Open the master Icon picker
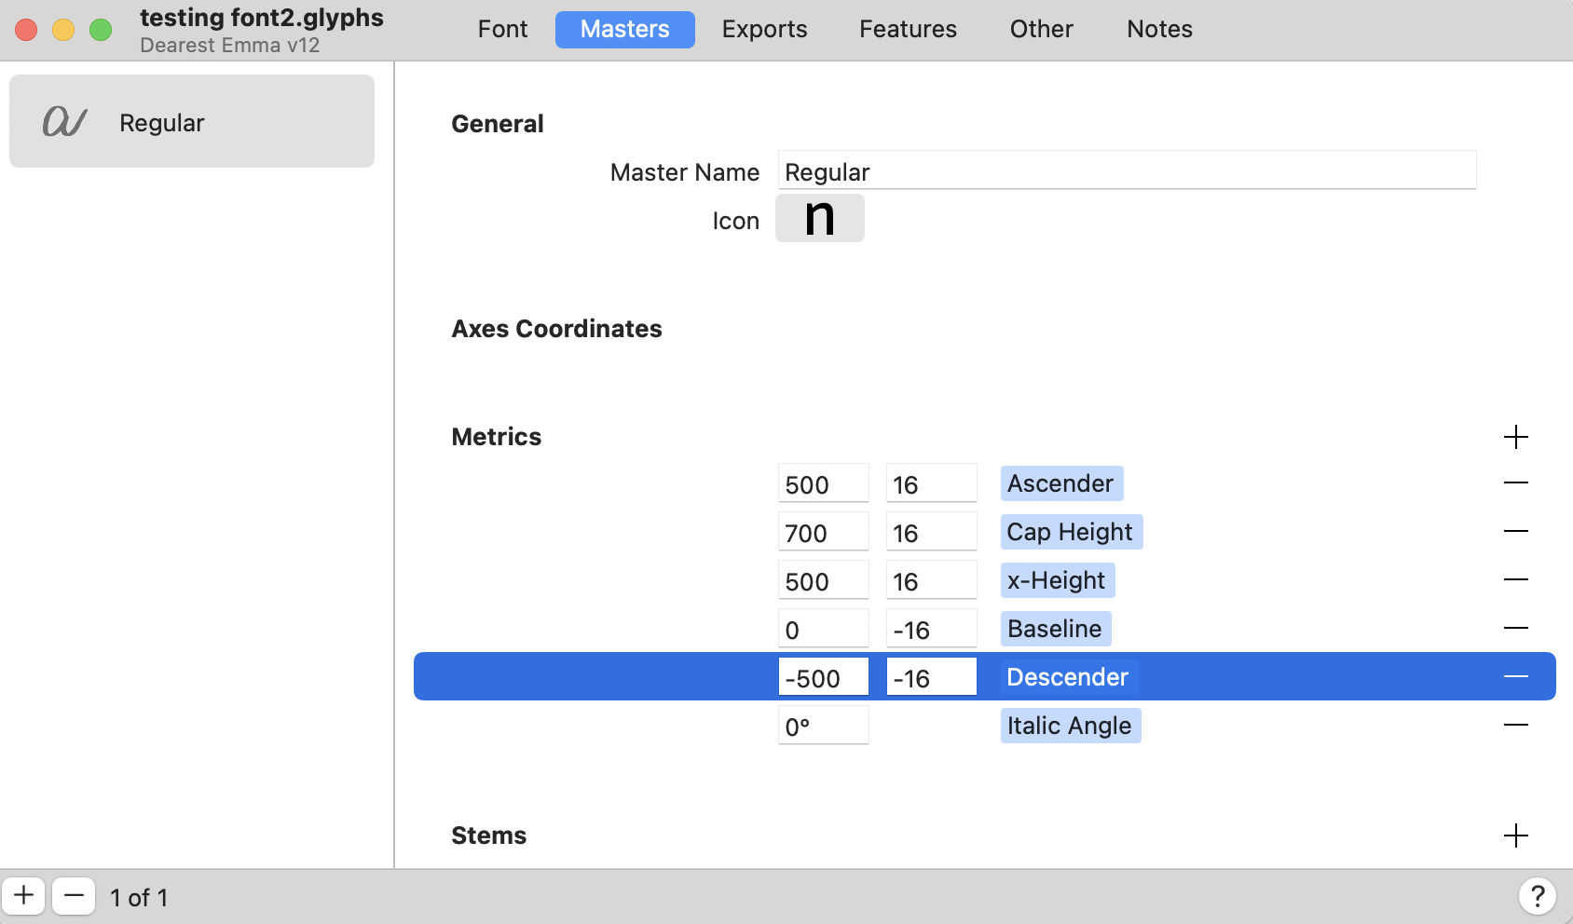1573x924 pixels. pyautogui.click(x=819, y=218)
